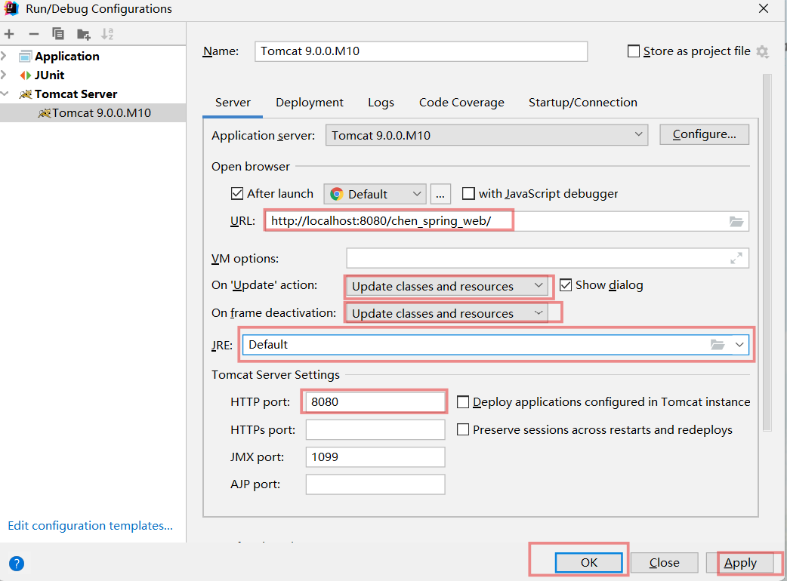
Task: Click into the HTTPs port field
Action: click(x=375, y=429)
